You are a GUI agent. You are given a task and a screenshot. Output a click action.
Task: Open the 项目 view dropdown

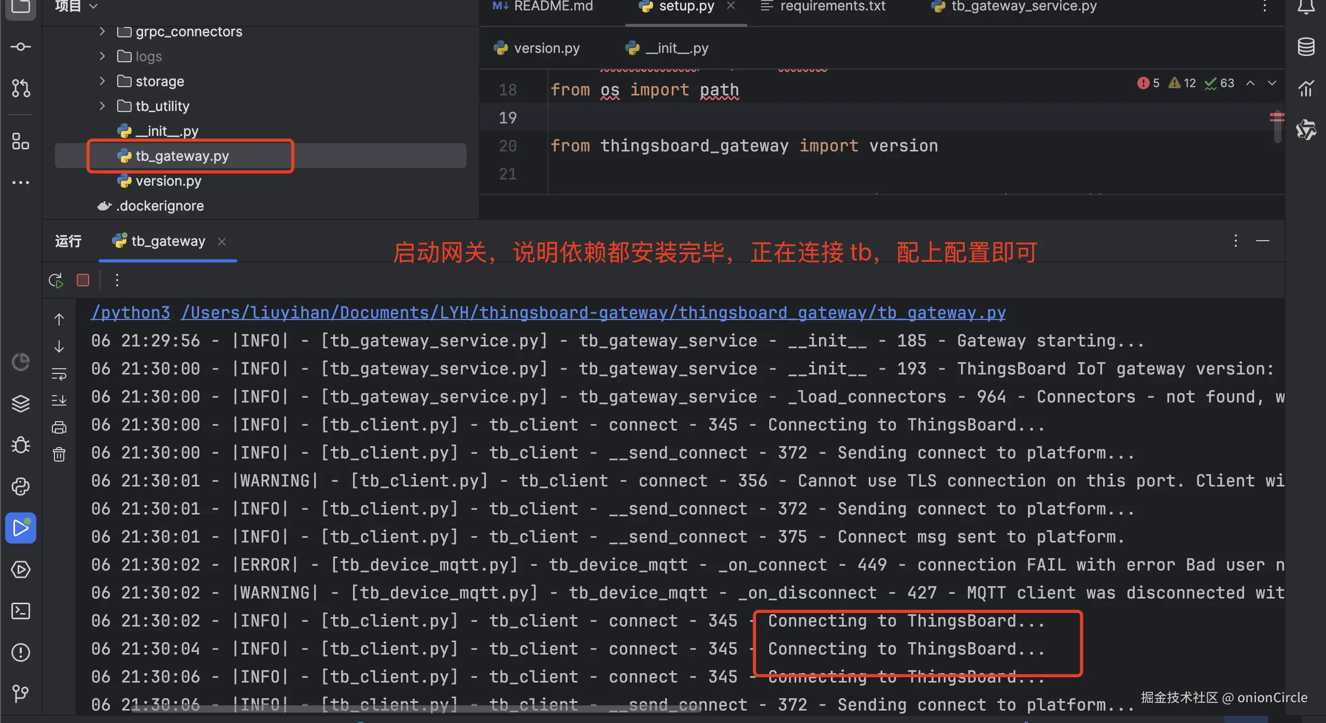pyautogui.click(x=93, y=6)
